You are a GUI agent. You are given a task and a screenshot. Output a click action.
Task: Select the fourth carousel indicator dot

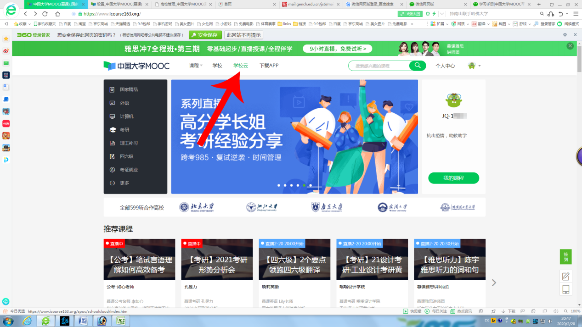(x=298, y=185)
